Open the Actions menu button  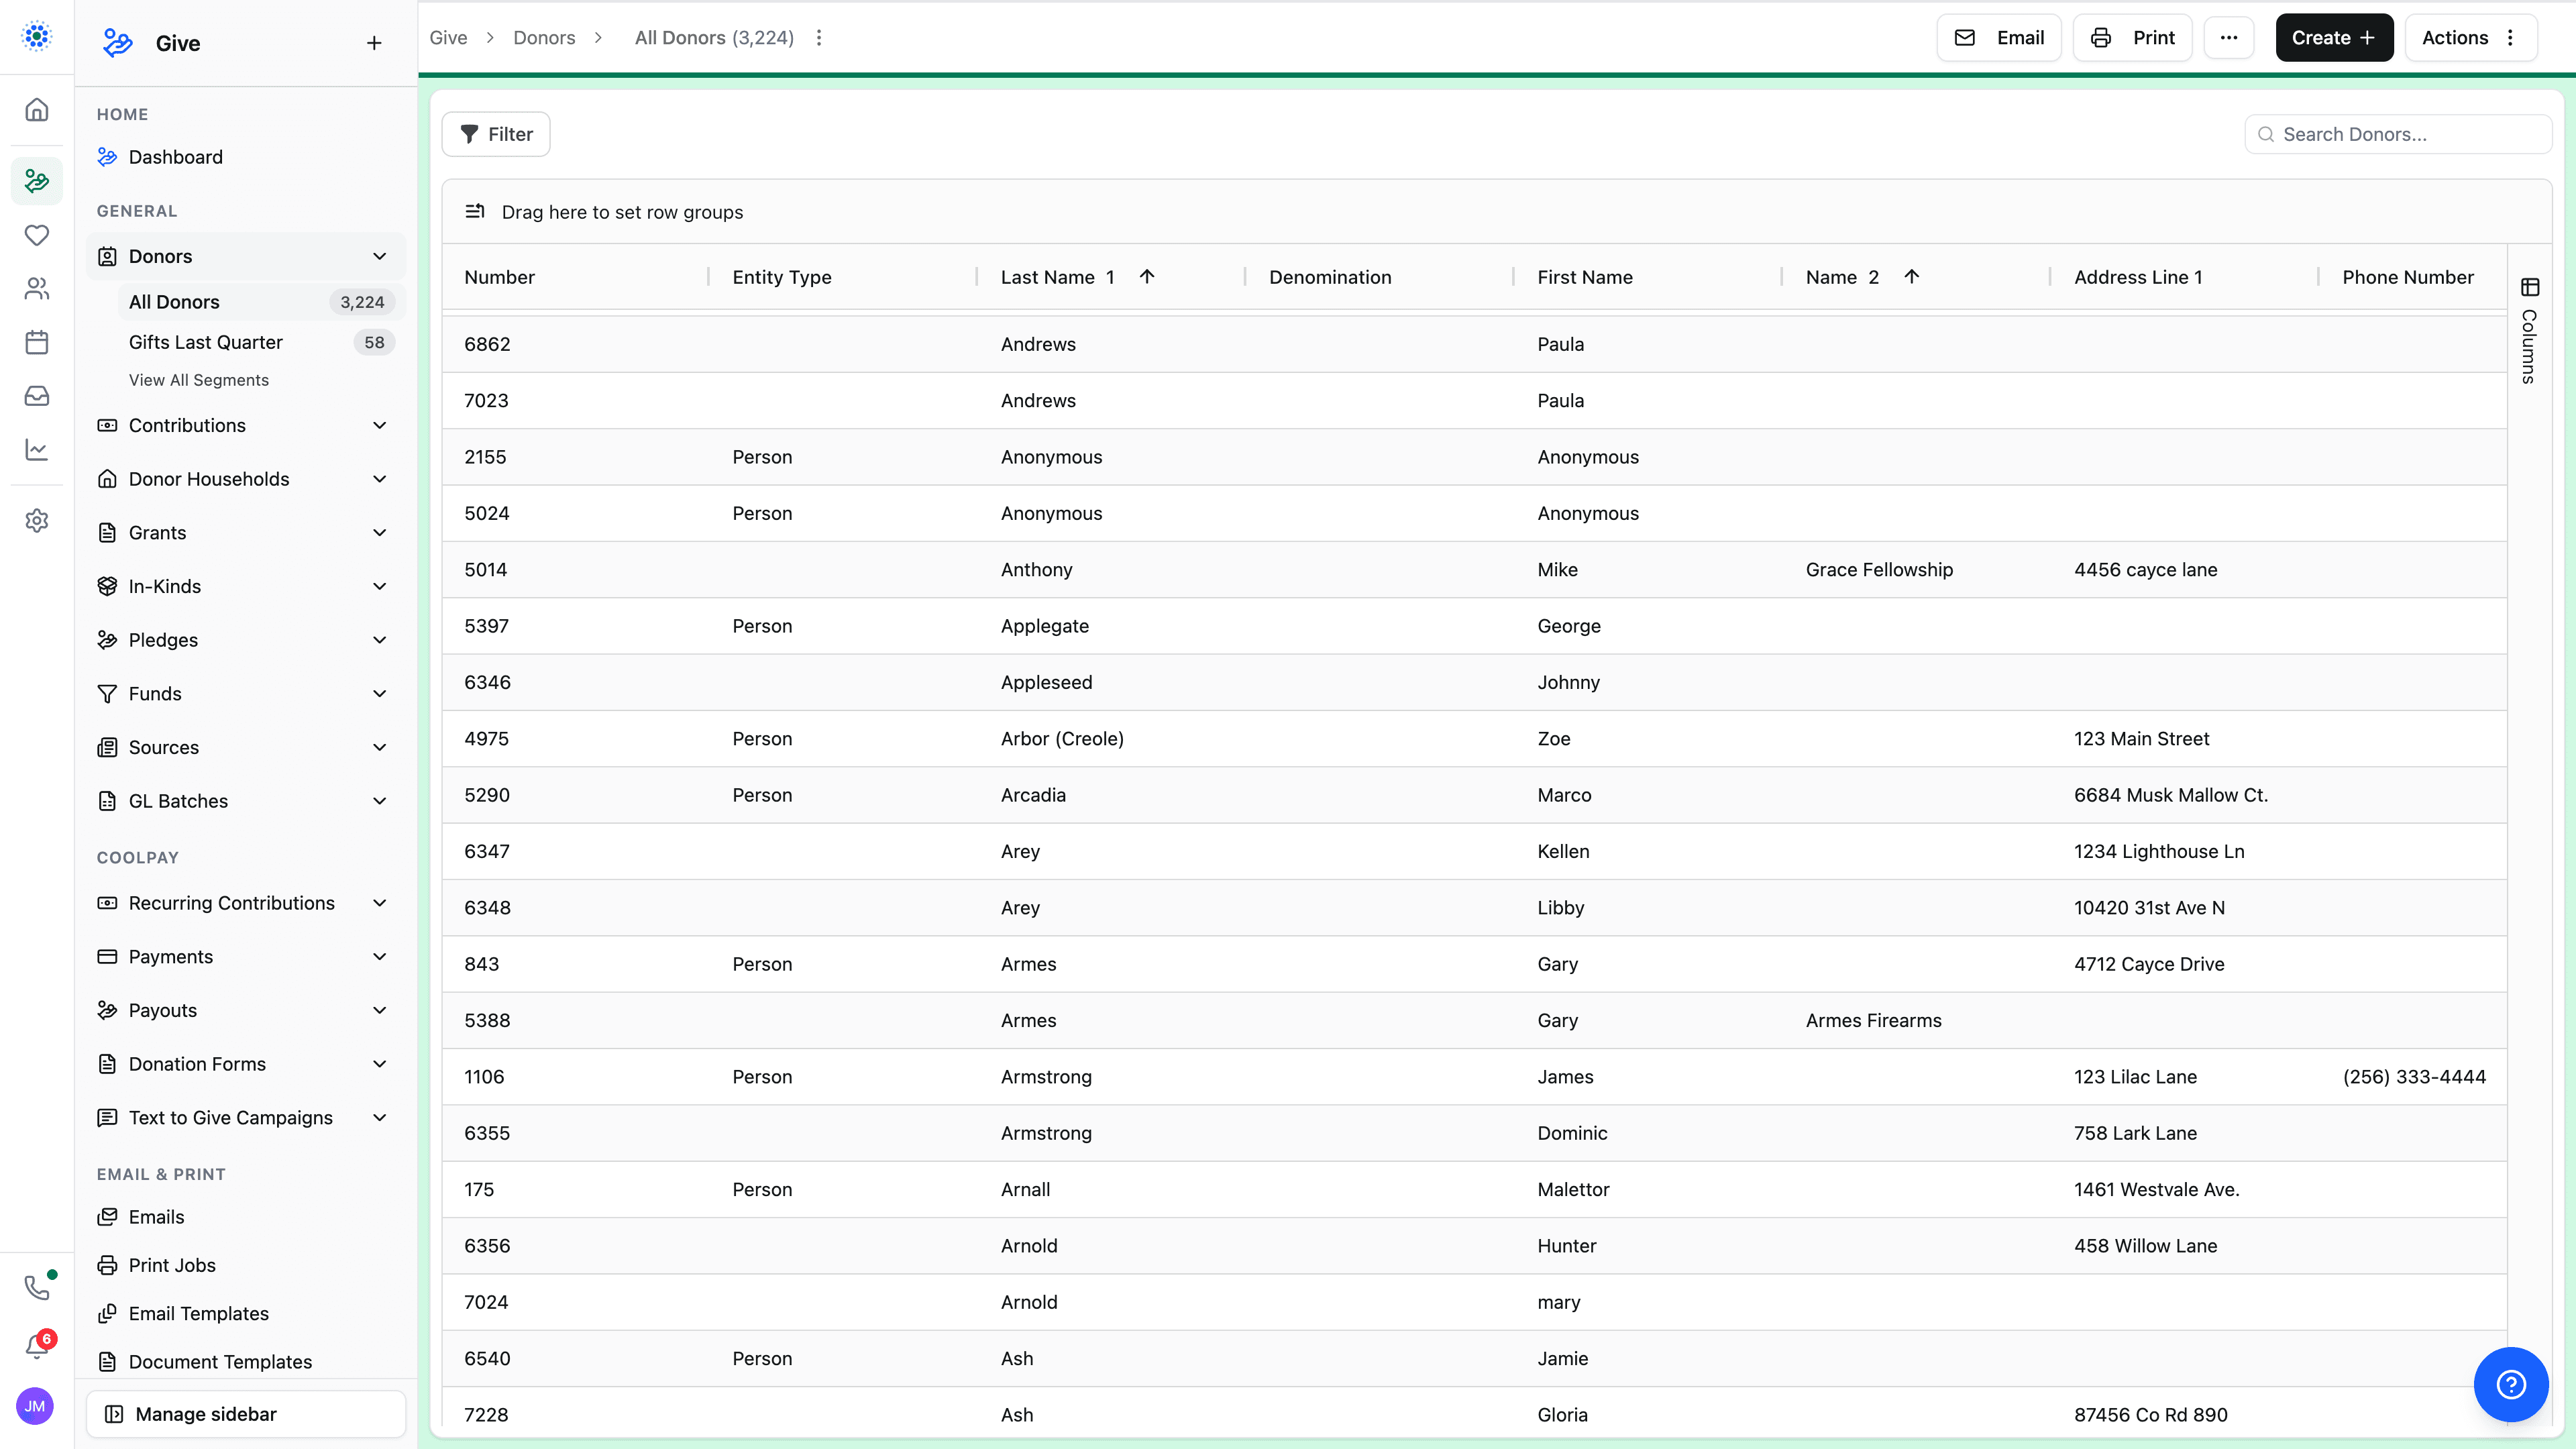click(2471, 38)
